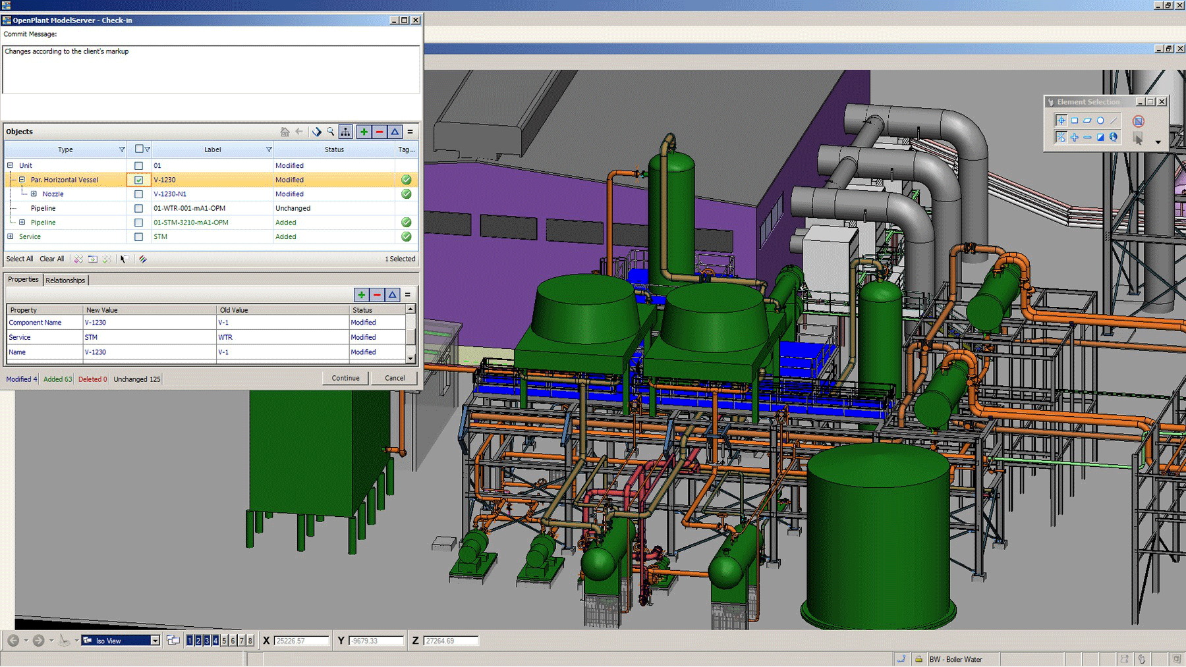The width and height of the screenshot is (1186, 667).
Task: Click the home icon in Objects toolbar
Action: [x=285, y=132]
